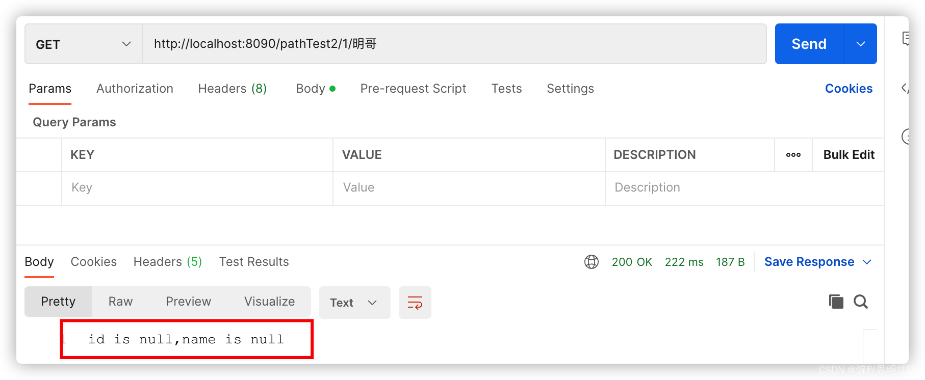Image resolution: width=925 pixels, height=380 pixels.
Task: Select the Raw view
Action: pyautogui.click(x=120, y=302)
